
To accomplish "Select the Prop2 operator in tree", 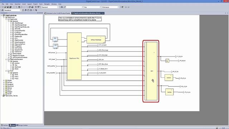I will click(16, 78).
